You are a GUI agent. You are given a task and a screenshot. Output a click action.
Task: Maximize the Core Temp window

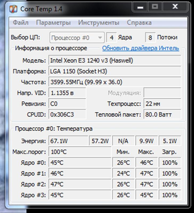click(155, 6)
